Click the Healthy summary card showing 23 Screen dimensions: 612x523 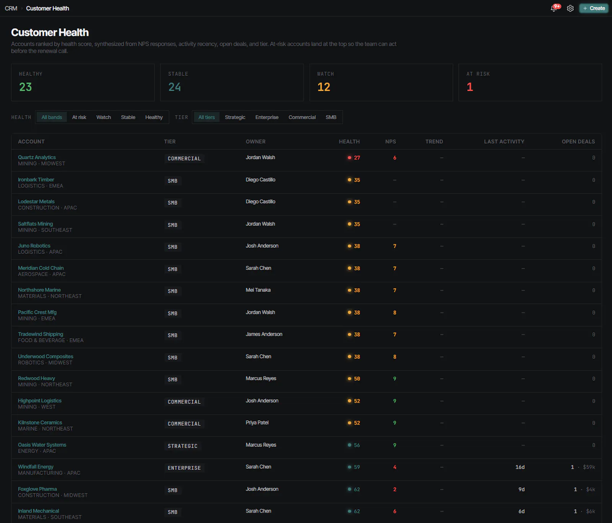click(x=83, y=82)
